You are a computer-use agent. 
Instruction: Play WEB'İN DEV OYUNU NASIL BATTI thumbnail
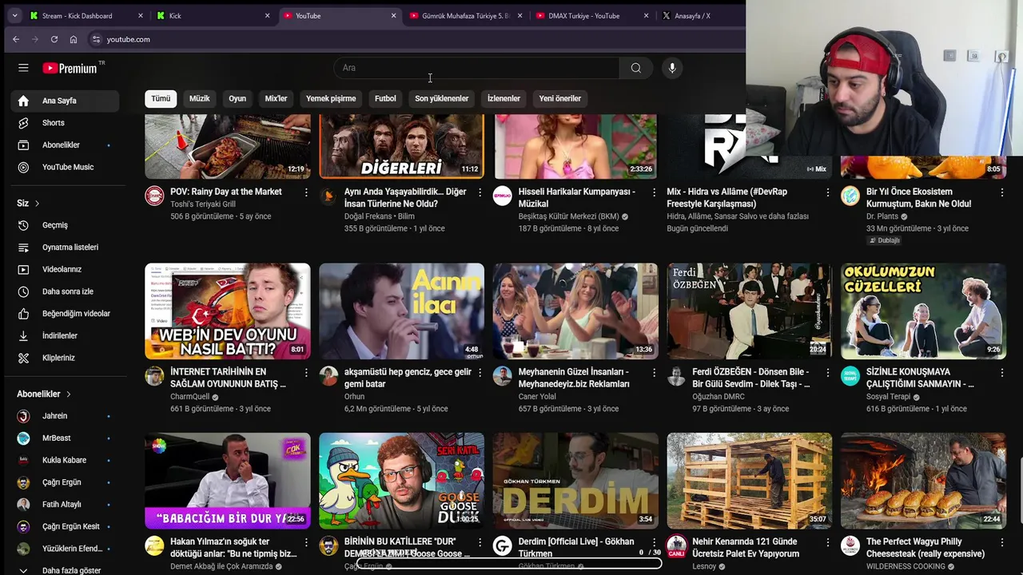[x=227, y=311]
